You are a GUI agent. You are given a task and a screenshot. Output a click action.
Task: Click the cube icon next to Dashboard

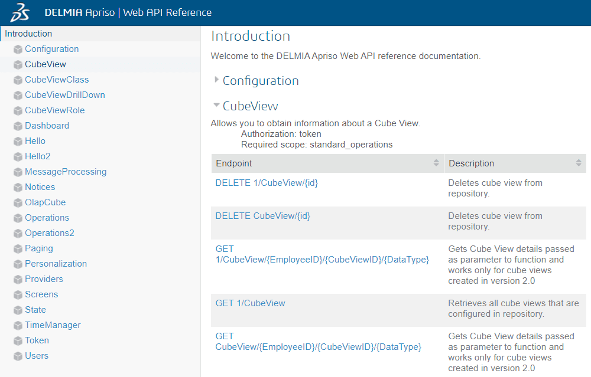(x=18, y=126)
